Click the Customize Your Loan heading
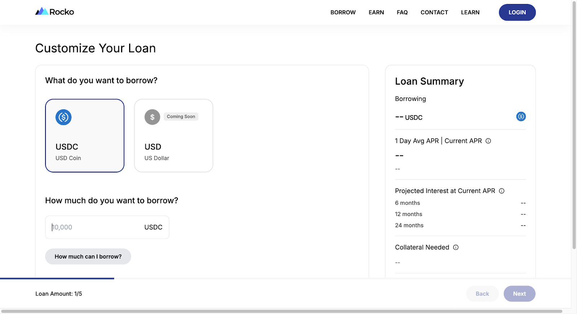The width and height of the screenshot is (577, 314). click(x=96, y=48)
